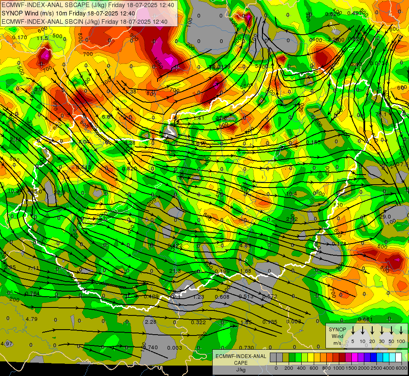This screenshot has width=409, height=376.
Task: Click the '0.681' station value on map
Action: click(366, 319)
